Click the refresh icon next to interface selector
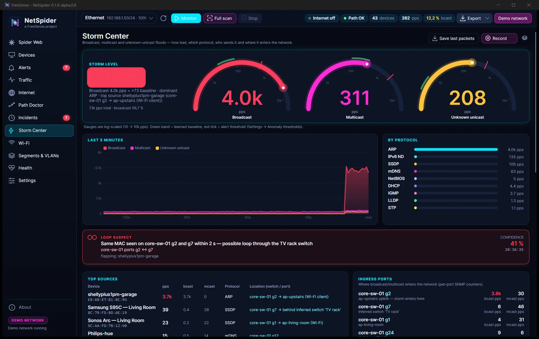539x339 pixels. (x=163, y=18)
